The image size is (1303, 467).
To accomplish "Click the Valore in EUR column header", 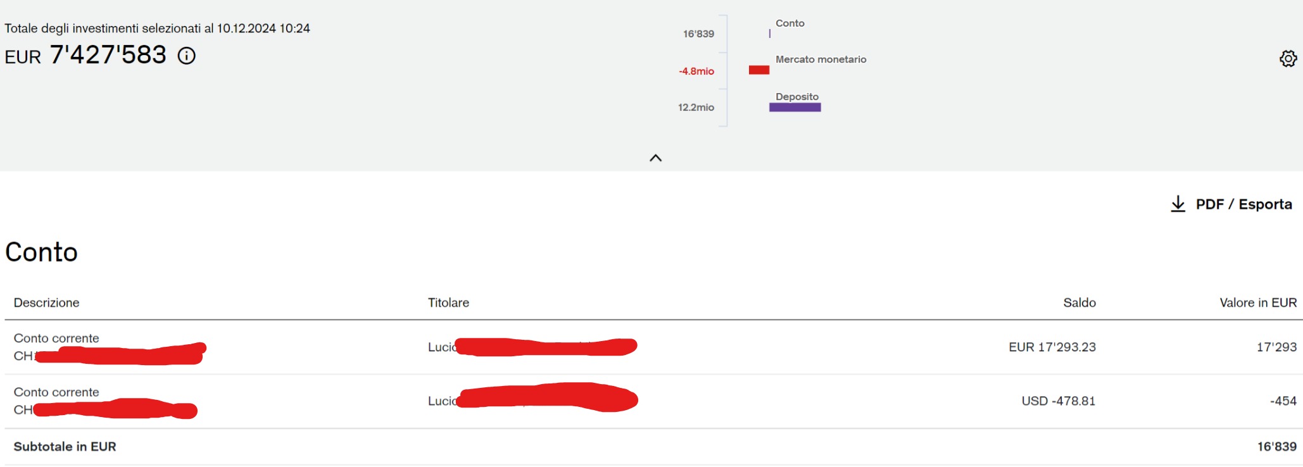I will 1258,303.
